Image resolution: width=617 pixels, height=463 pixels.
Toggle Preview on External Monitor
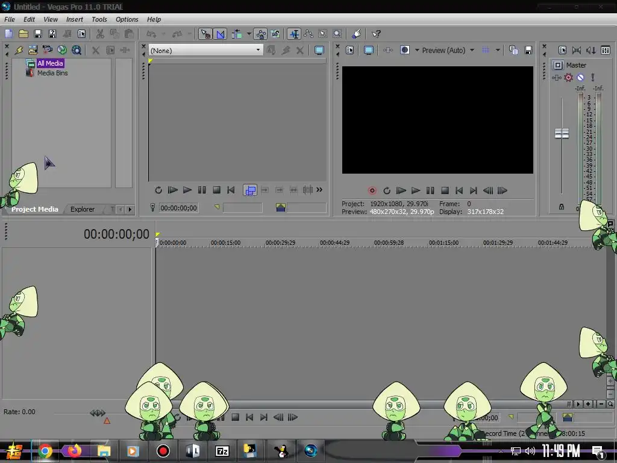(369, 50)
